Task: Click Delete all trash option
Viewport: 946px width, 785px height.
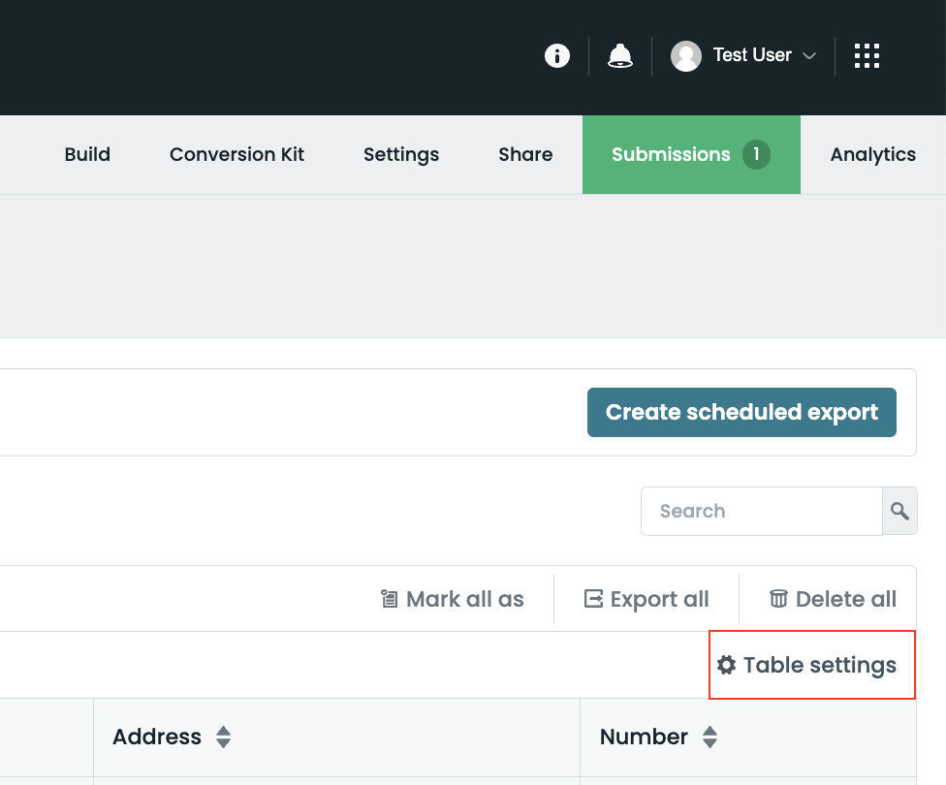Action: (x=833, y=599)
